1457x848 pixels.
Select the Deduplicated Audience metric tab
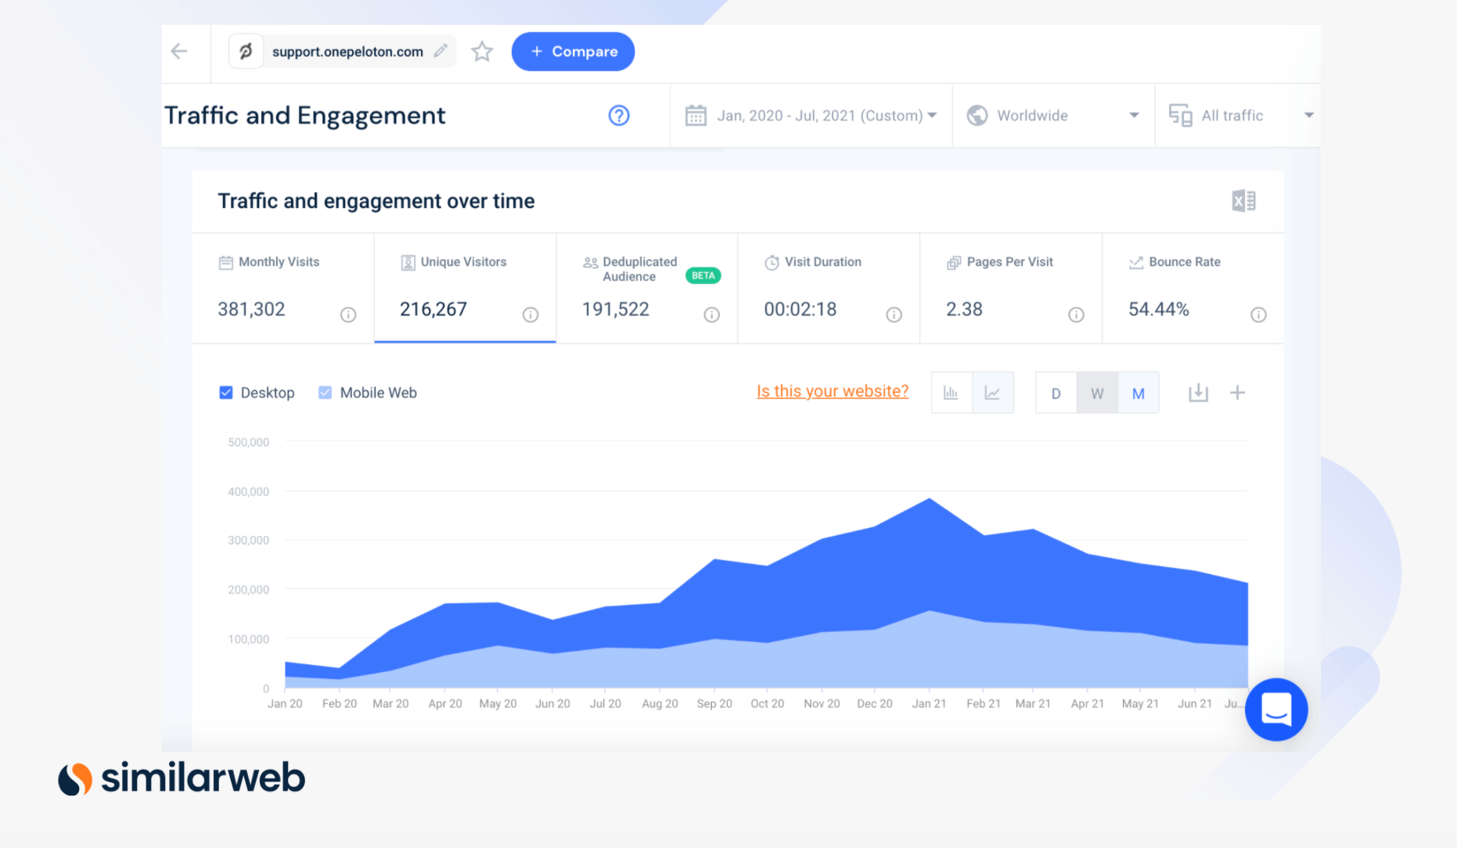coord(647,288)
